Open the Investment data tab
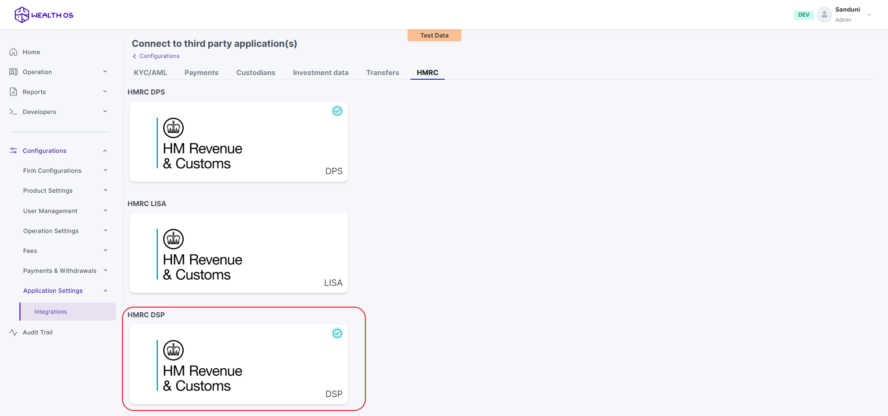The image size is (888, 416). coord(320,73)
